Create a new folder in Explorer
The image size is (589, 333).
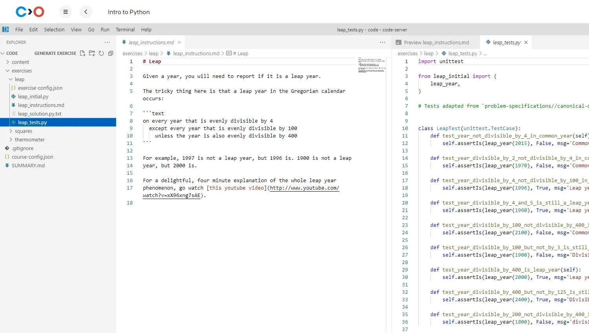[x=92, y=53]
